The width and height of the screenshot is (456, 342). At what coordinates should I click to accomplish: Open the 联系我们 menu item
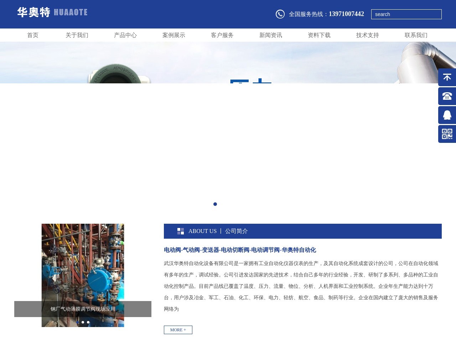pyautogui.click(x=416, y=35)
